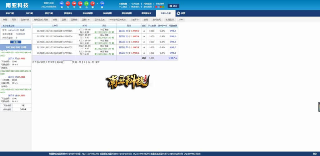Image resolution: width=320 pixels, height=156 pixels.
Task: Switch to the 色波半波 sub-tab
Action: (x=25, y=20)
